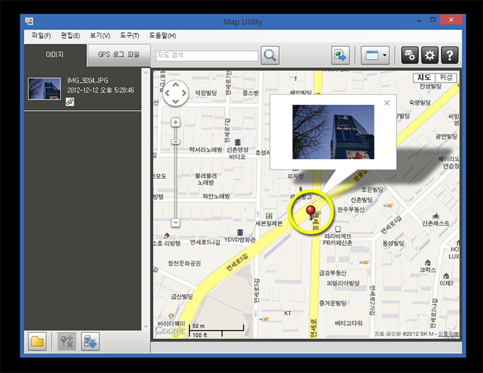
Task: Switch map to 지도 view
Action: [424, 77]
